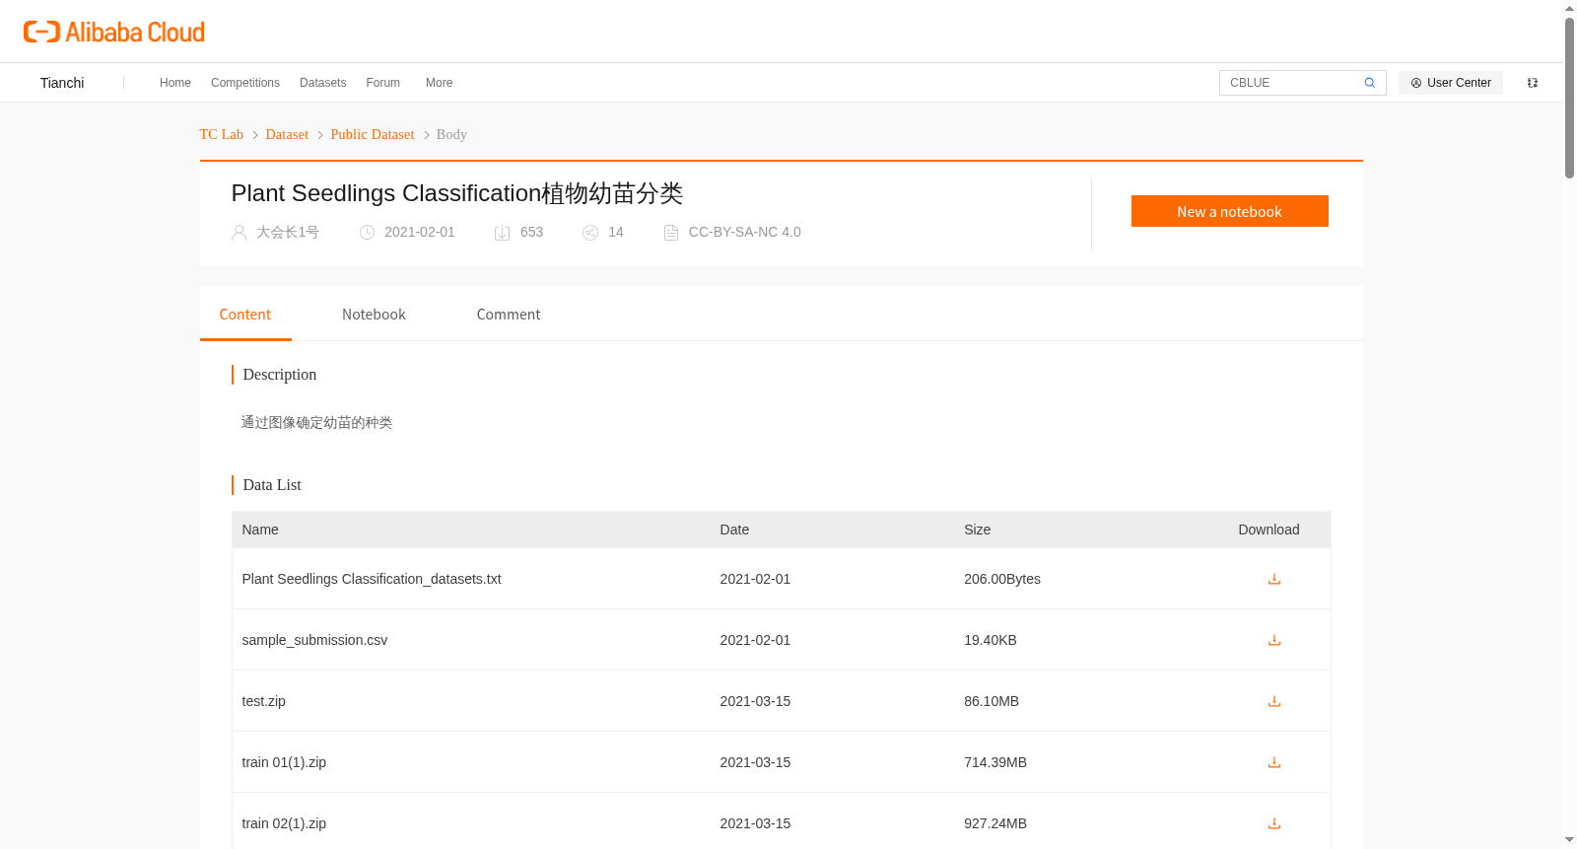Click the CC-BY-SA-NC 4.0 license text
This screenshot has width=1577, height=849.
pyautogui.click(x=744, y=232)
